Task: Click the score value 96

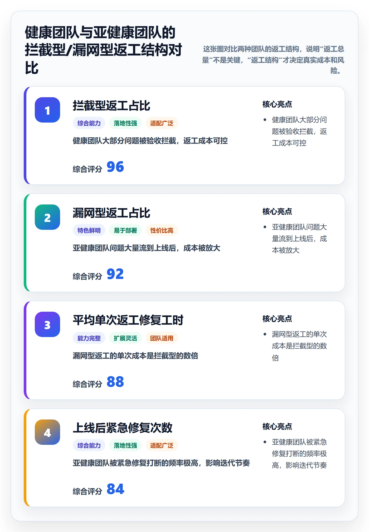Action: pos(115,167)
